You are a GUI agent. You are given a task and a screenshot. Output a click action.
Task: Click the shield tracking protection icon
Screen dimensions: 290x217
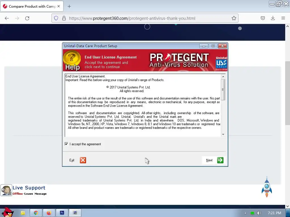click(x=56, y=18)
